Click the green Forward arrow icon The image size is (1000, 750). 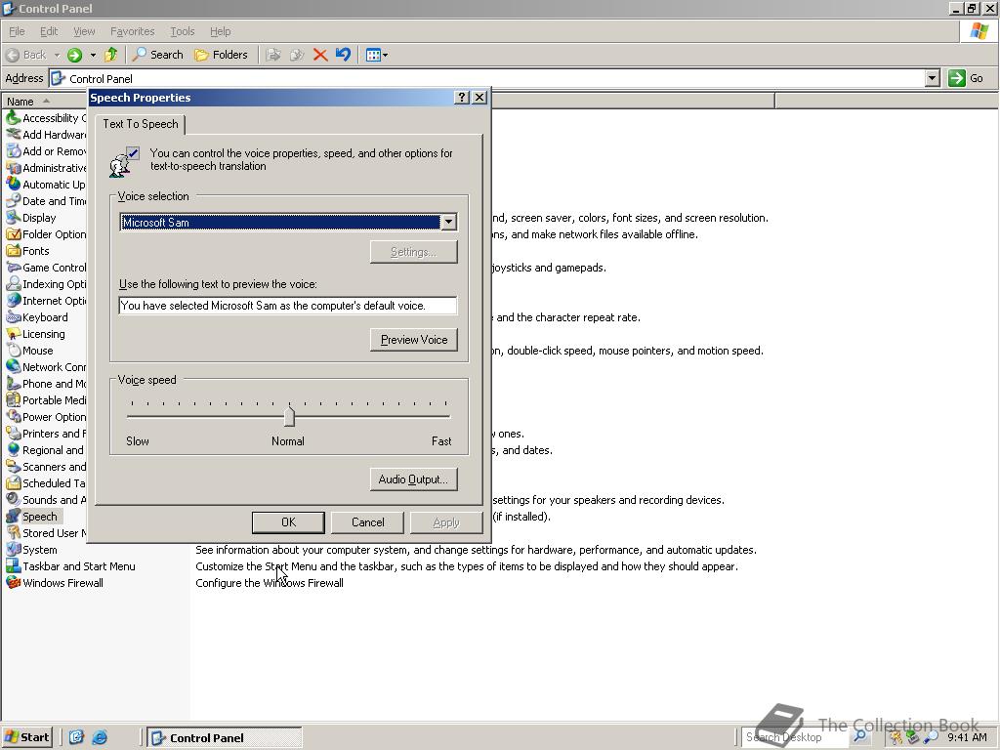click(74, 55)
